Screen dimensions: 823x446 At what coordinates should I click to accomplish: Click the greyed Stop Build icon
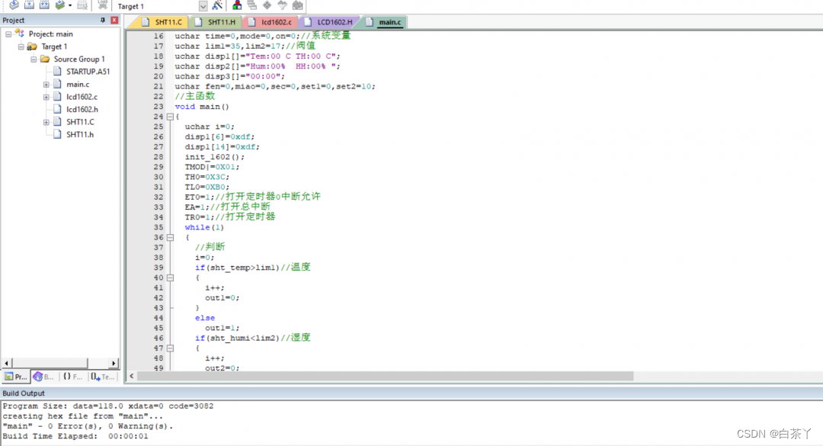coord(82,5)
